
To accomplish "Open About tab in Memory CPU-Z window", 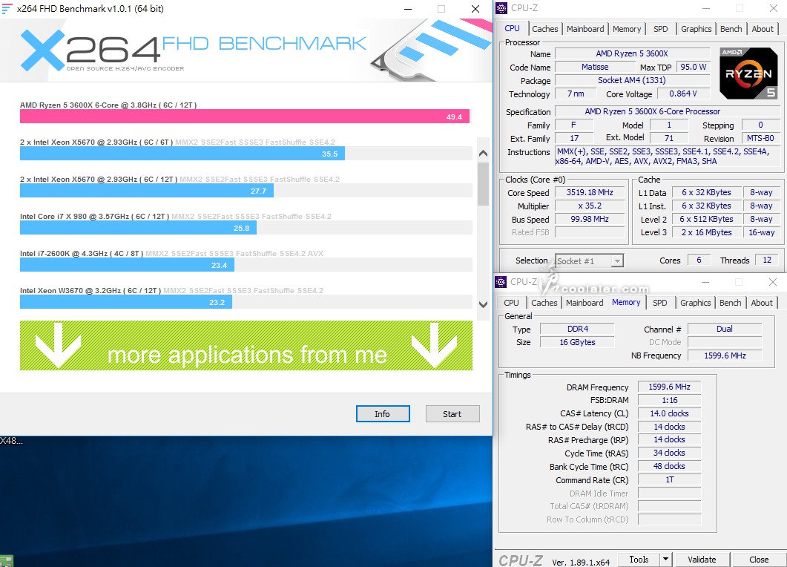I will click(x=761, y=303).
